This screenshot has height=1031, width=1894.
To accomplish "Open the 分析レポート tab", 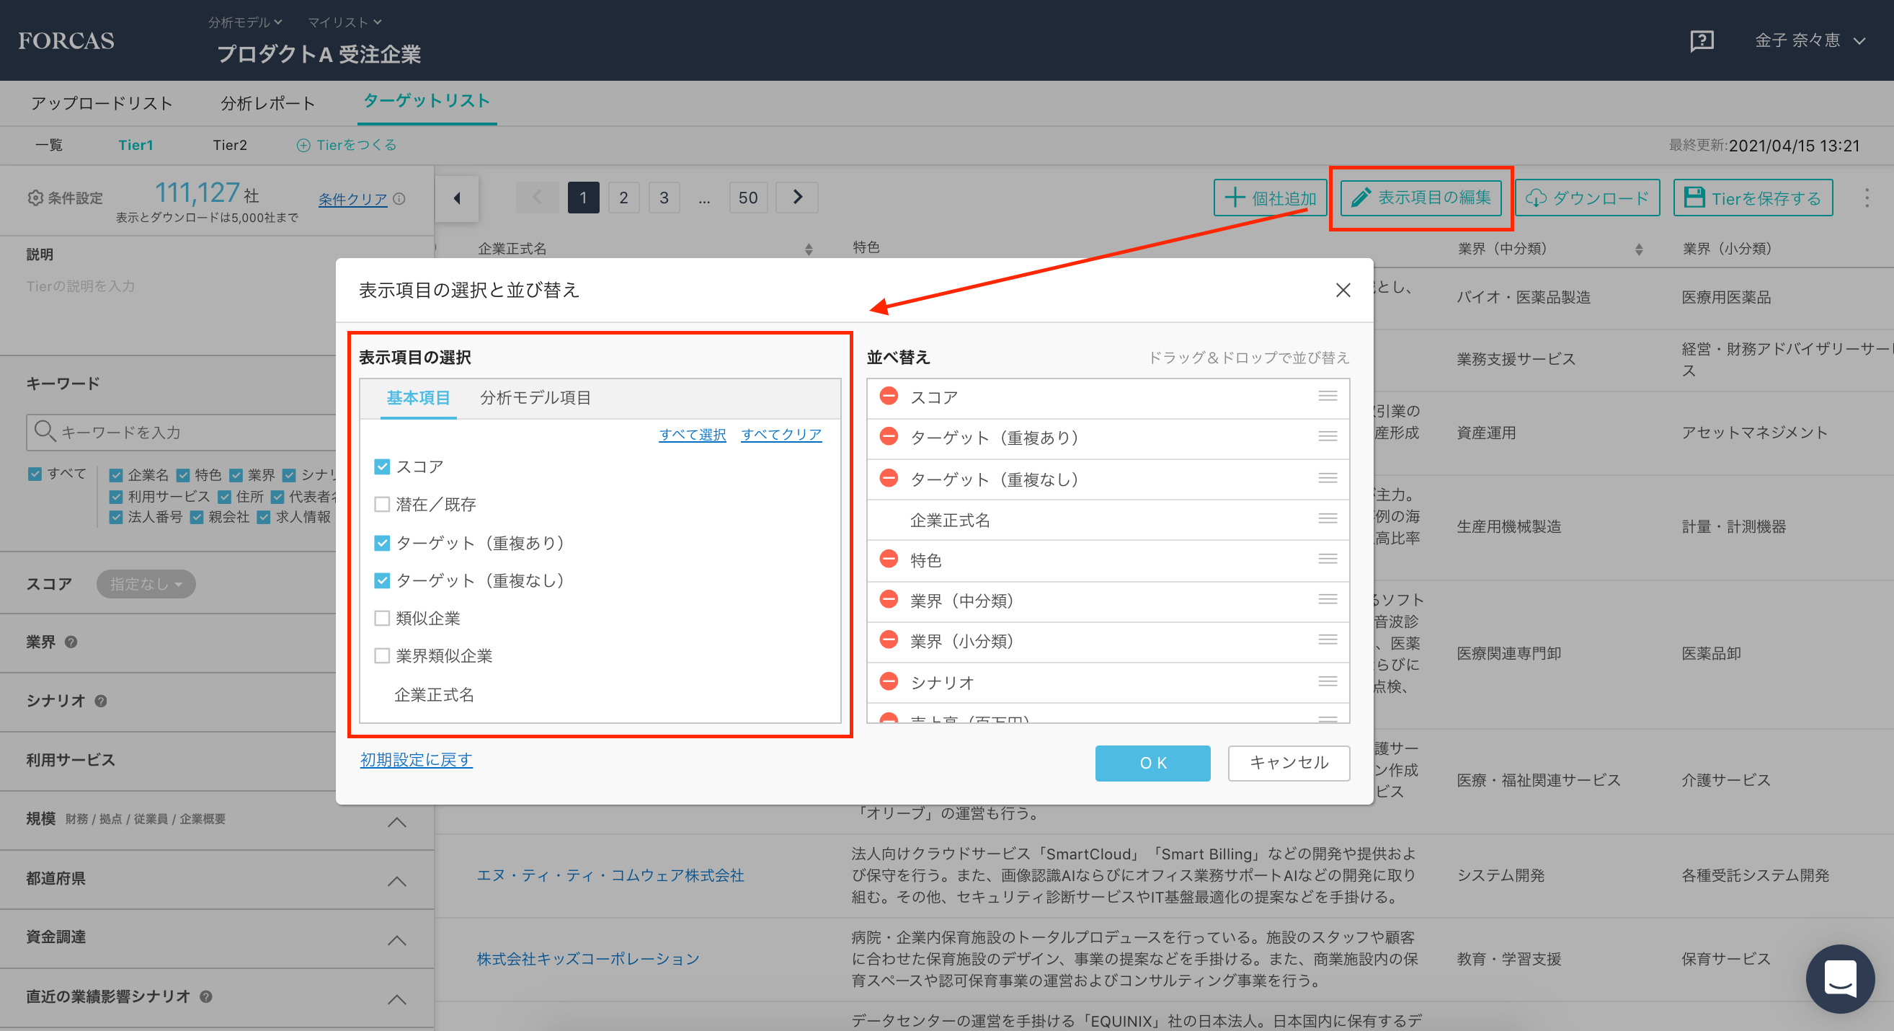I will (x=267, y=103).
